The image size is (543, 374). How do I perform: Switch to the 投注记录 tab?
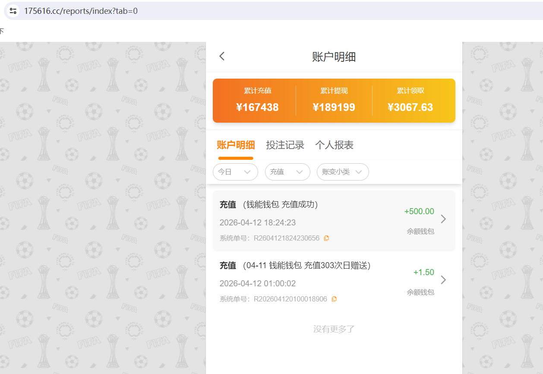(285, 146)
